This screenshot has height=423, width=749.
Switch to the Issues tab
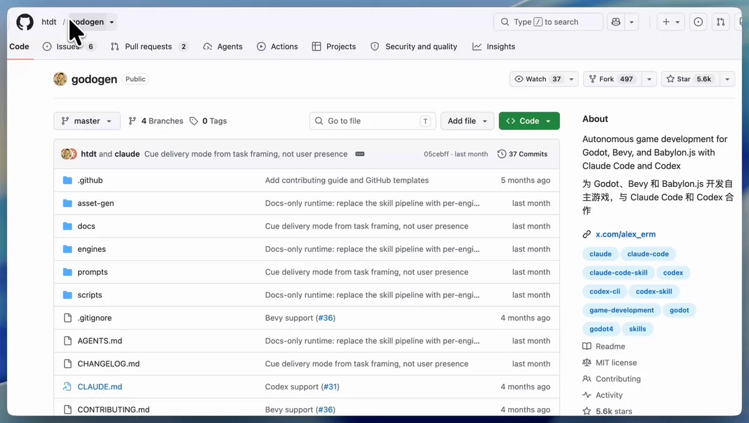[x=69, y=47]
